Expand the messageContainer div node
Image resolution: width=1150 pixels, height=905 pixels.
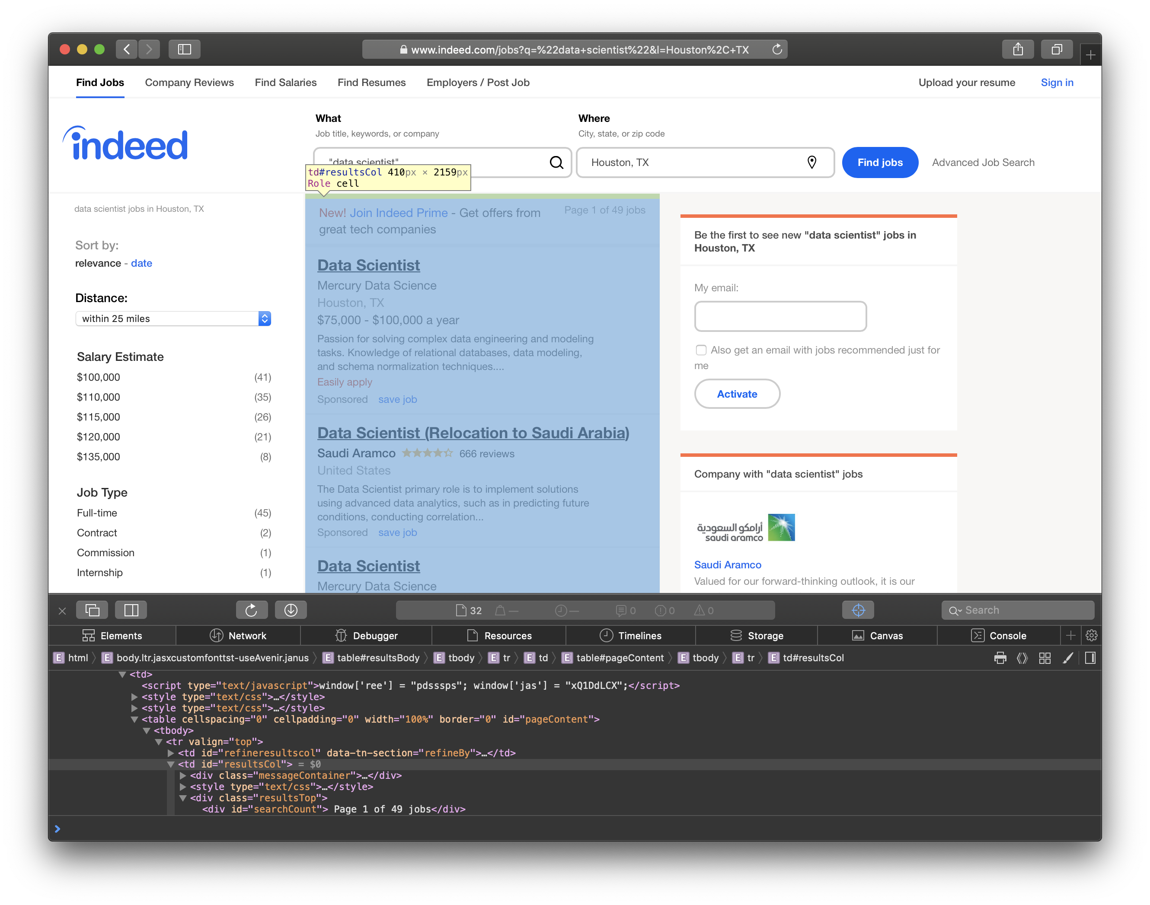click(x=183, y=775)
